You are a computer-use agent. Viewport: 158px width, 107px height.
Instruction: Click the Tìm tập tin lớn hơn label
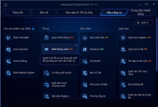138,61
